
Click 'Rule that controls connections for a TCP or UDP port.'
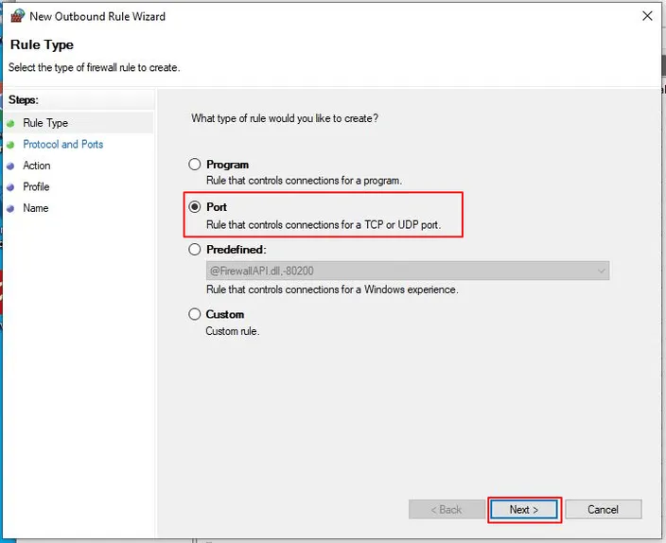point(324,225)
